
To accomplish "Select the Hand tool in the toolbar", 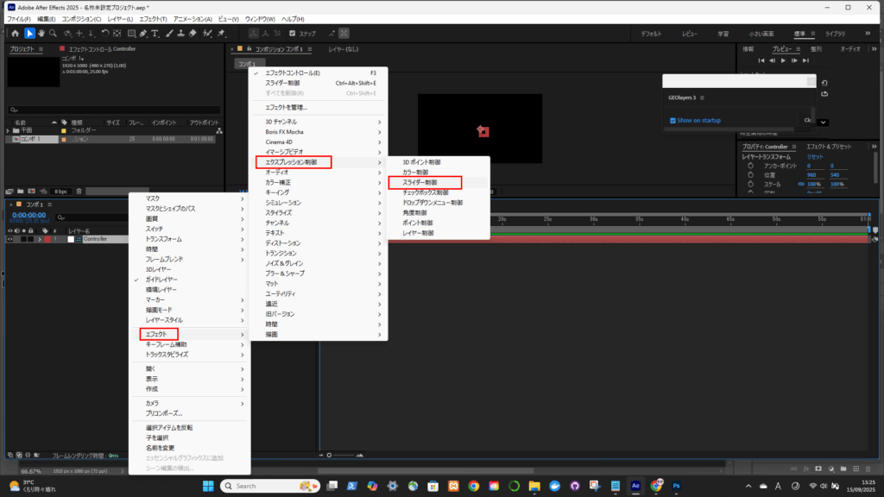I will coord(41,34).
